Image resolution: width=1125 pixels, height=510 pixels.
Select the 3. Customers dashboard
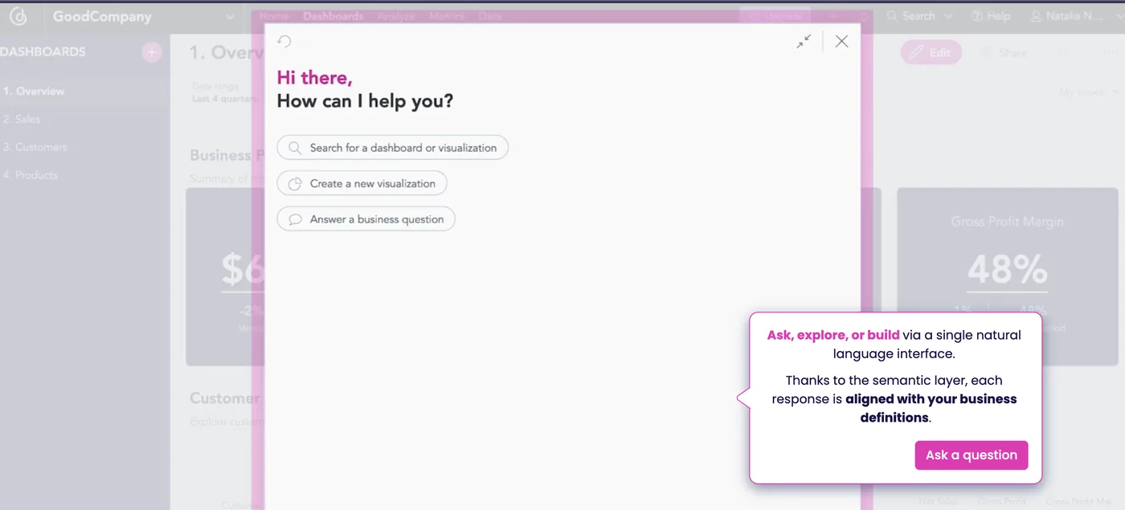84,147
